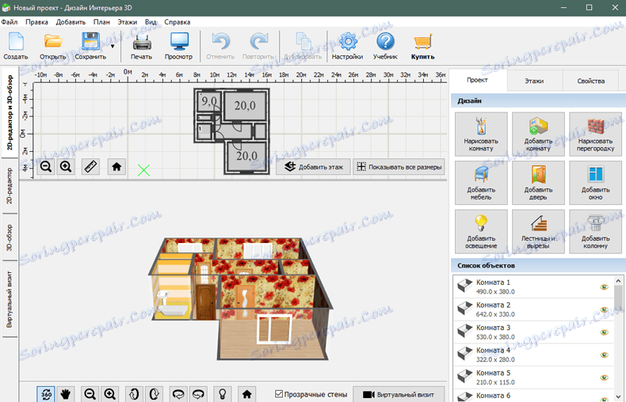This screenshot has width=626, height=402.
Task: Open the dropdown arrow beside Сохранить
Action: click(x=113, y=46)
